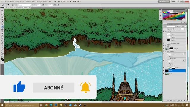Image resolution: width=190 pixels, height=107 pixels.
Task: Enable pressure control for opacity
Action: point(43,5)
